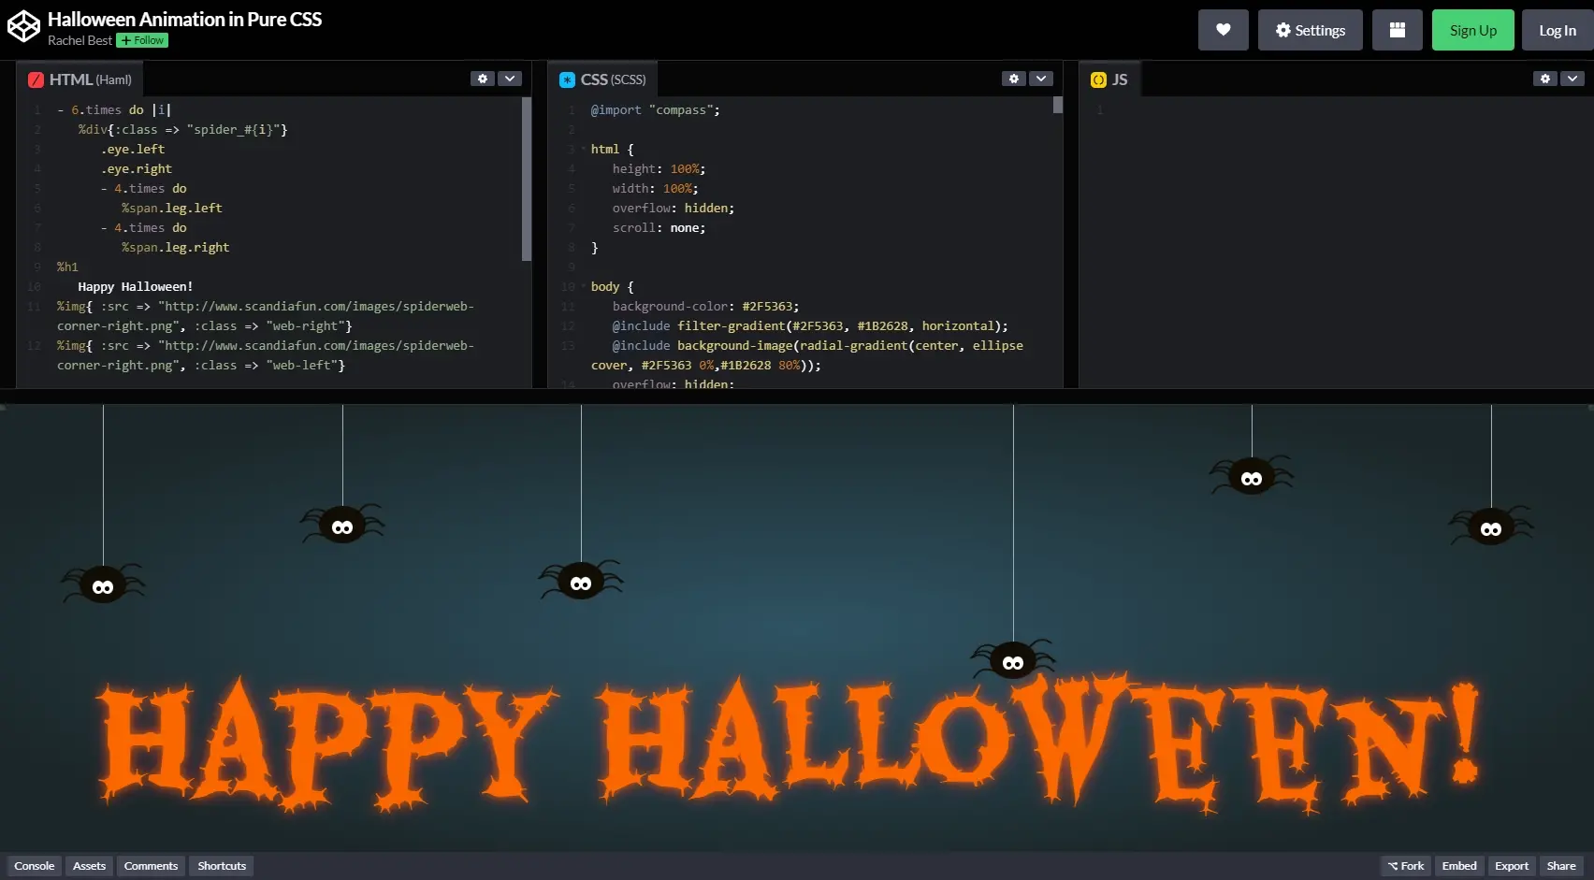Click the heart icon to love pen
The image size is (1594, 880).
[x=1223, y=30]
